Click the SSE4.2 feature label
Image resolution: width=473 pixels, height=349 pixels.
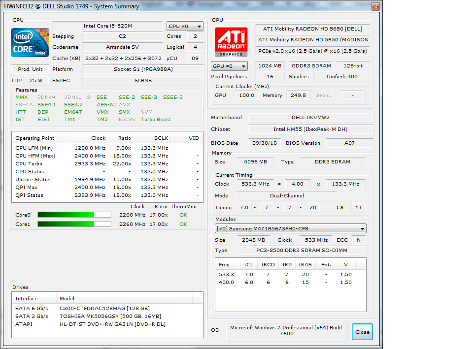(x=73, y=104)
